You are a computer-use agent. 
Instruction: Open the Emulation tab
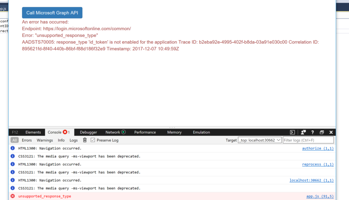pyautogui.click(x=202, y=132)
